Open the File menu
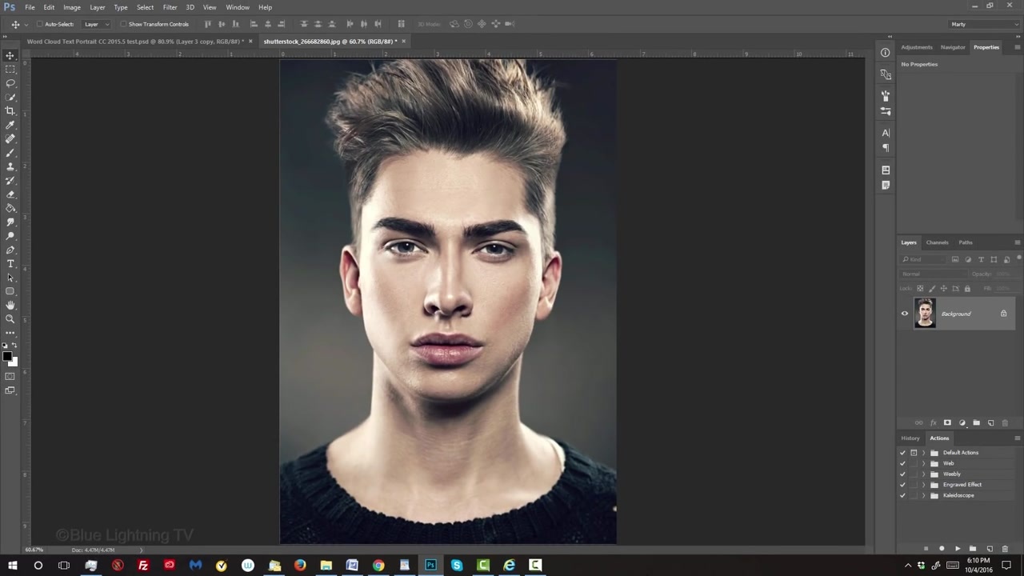Image resolution: width=1024 pixels, height=576 pixels. 30,7
